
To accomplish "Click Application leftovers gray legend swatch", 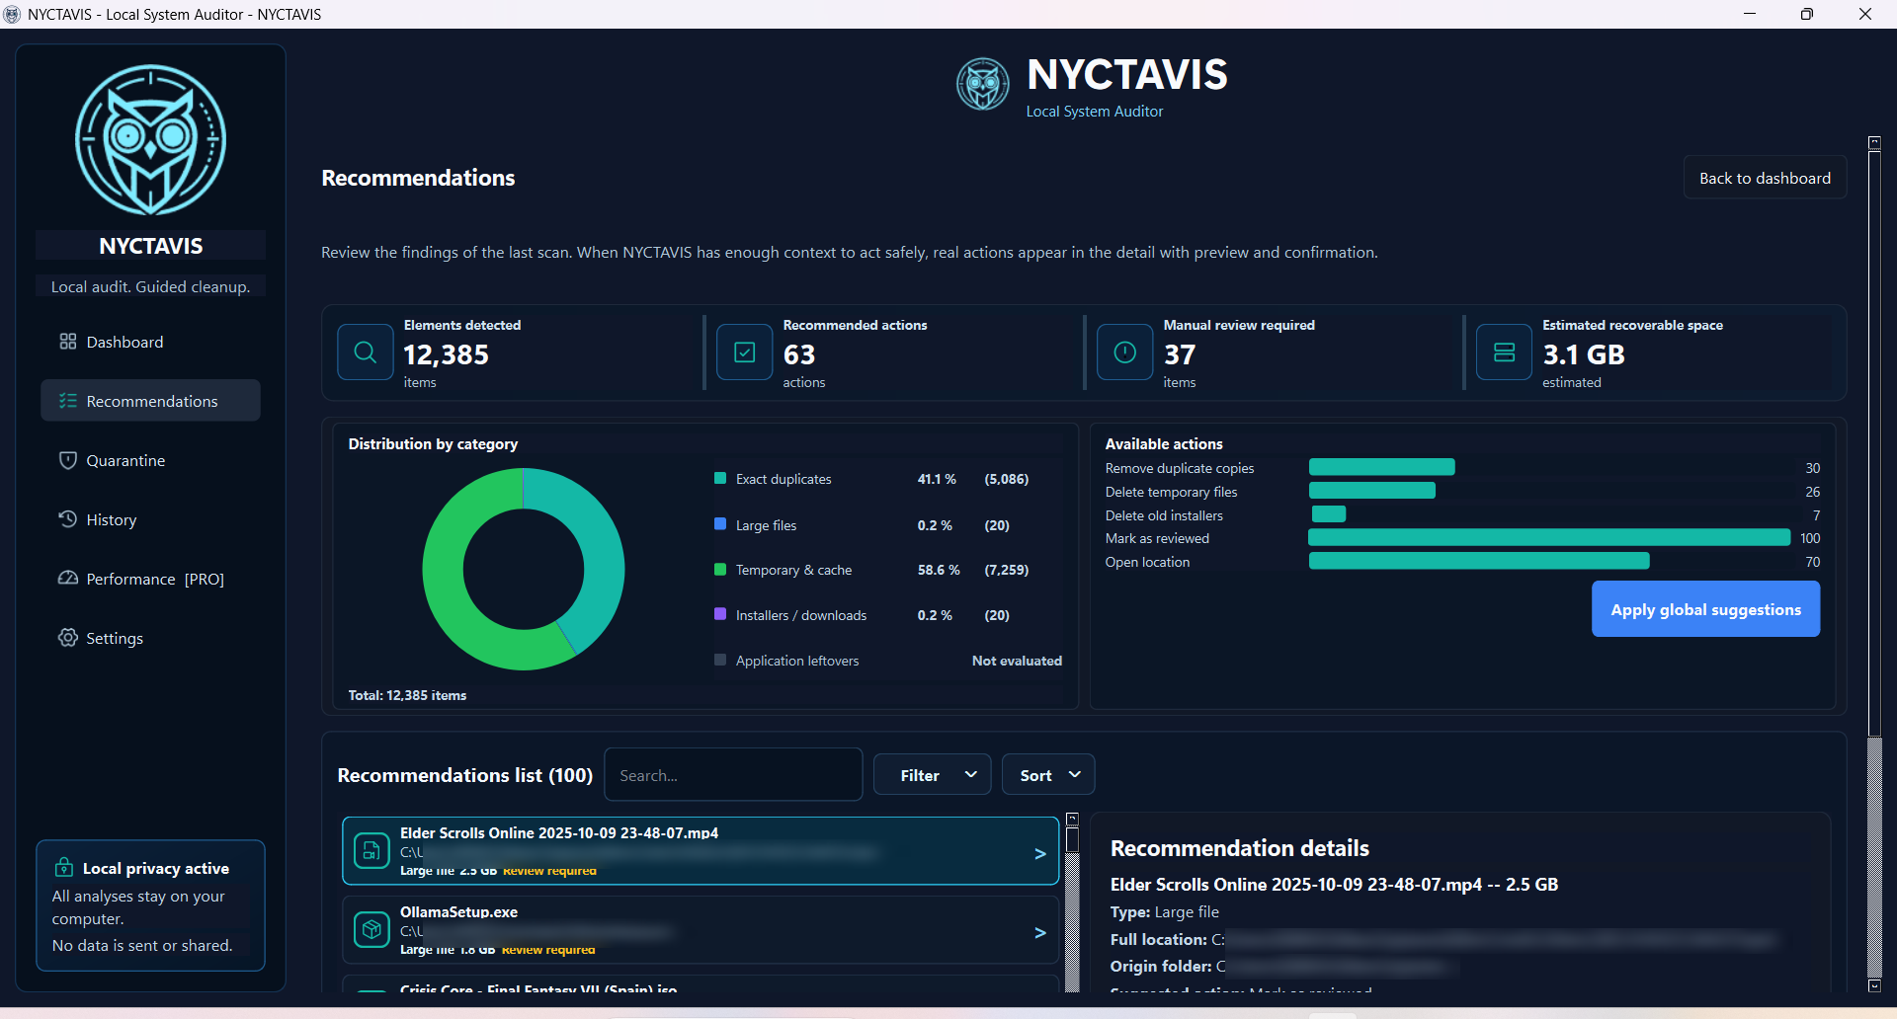I will pyautogui.click(x=720, y=660).
